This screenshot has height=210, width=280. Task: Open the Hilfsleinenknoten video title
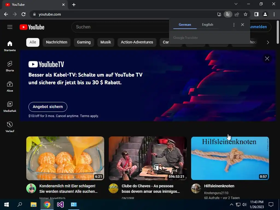tap(219, 186)
